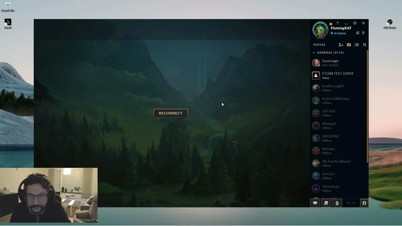Select offline friend KickComMrGava
This screenshot has width=402, height=226.
coord(339,100)
